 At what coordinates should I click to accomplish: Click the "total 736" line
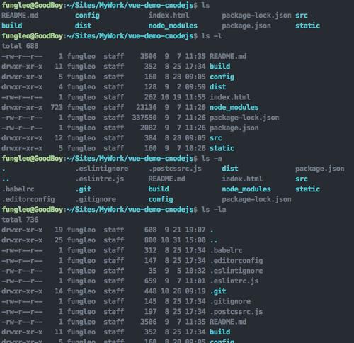point(20,220)
